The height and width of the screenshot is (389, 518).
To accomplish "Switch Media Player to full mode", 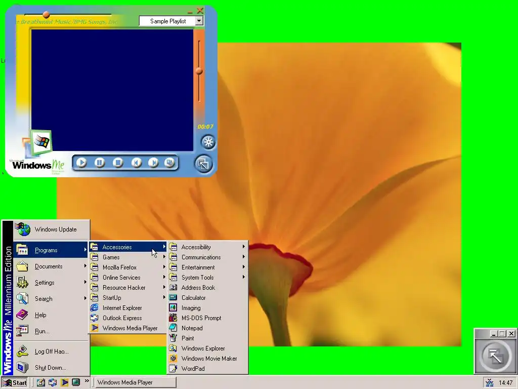I will [x=203, y=164].
